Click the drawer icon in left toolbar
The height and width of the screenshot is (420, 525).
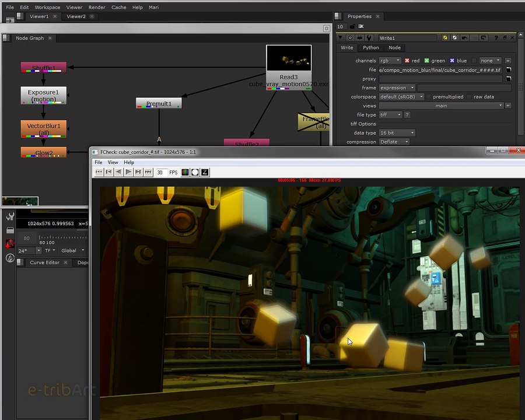point(10,230)
